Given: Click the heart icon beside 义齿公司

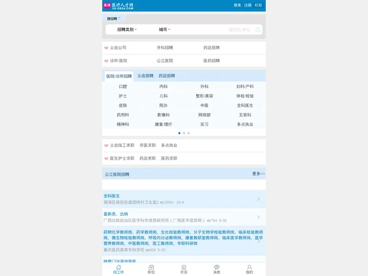Looking at the screenshot, I should click(x=106, y=48).
